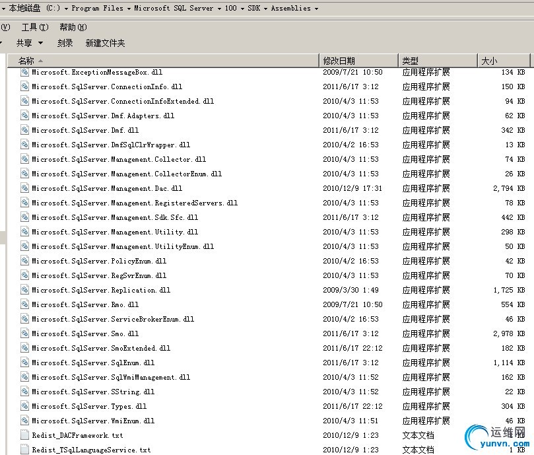Open the 工具(T) menu
The height and width of the screenshot is (455, 534).
click(35, 27)
